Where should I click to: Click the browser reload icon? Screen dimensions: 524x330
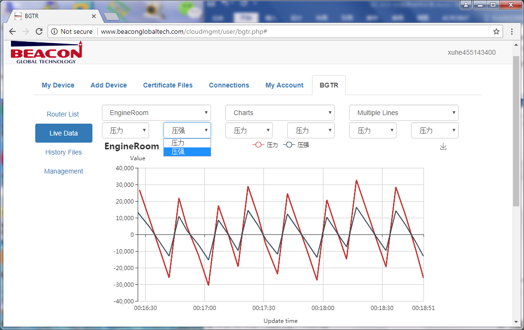pos(39,31)
